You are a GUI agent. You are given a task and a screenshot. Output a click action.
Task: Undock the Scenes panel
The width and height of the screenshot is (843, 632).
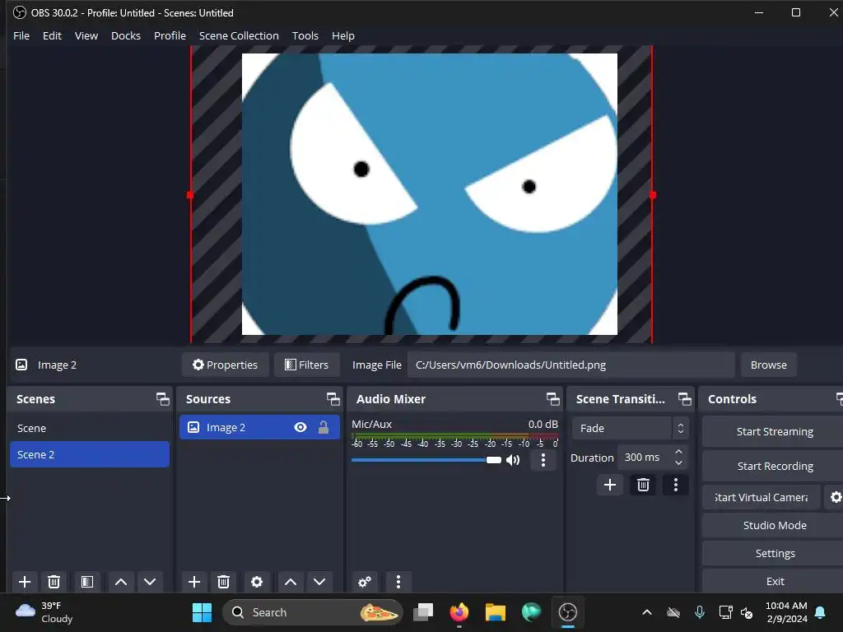point(163,399)
